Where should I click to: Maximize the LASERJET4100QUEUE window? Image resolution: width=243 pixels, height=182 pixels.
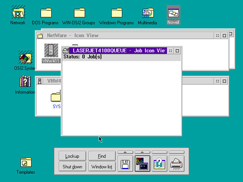point(177,51)
